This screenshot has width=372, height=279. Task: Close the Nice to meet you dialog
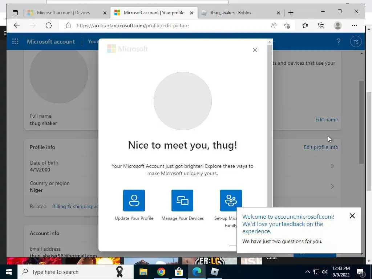click(255, 50)
